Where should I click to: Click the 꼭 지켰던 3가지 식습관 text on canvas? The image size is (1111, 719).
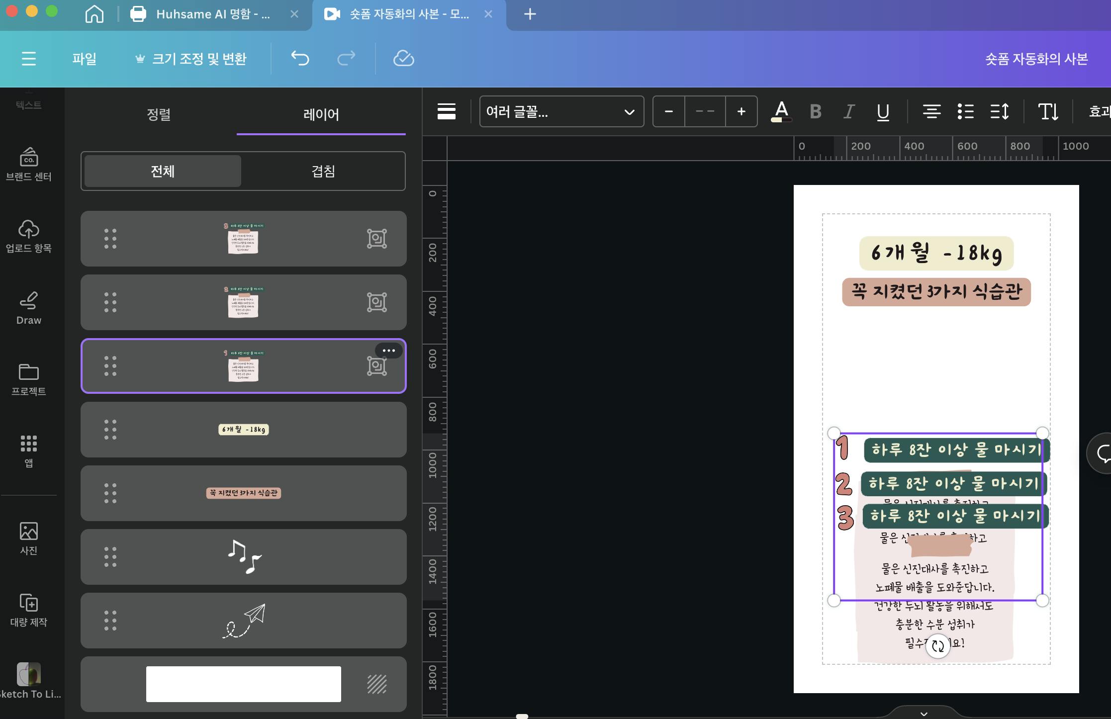pyautogui.click(x=936, y=292)
